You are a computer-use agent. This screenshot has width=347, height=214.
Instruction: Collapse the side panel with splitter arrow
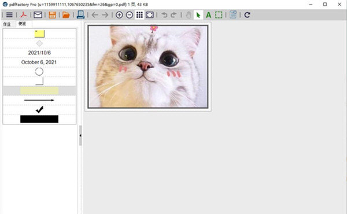[80, 135]
